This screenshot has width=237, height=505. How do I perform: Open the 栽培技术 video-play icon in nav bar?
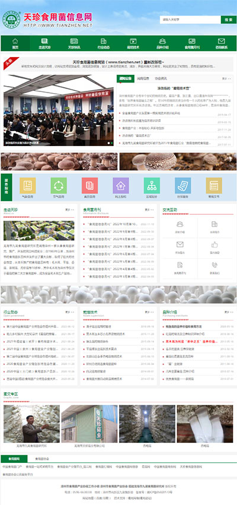[x=133, y=41]
